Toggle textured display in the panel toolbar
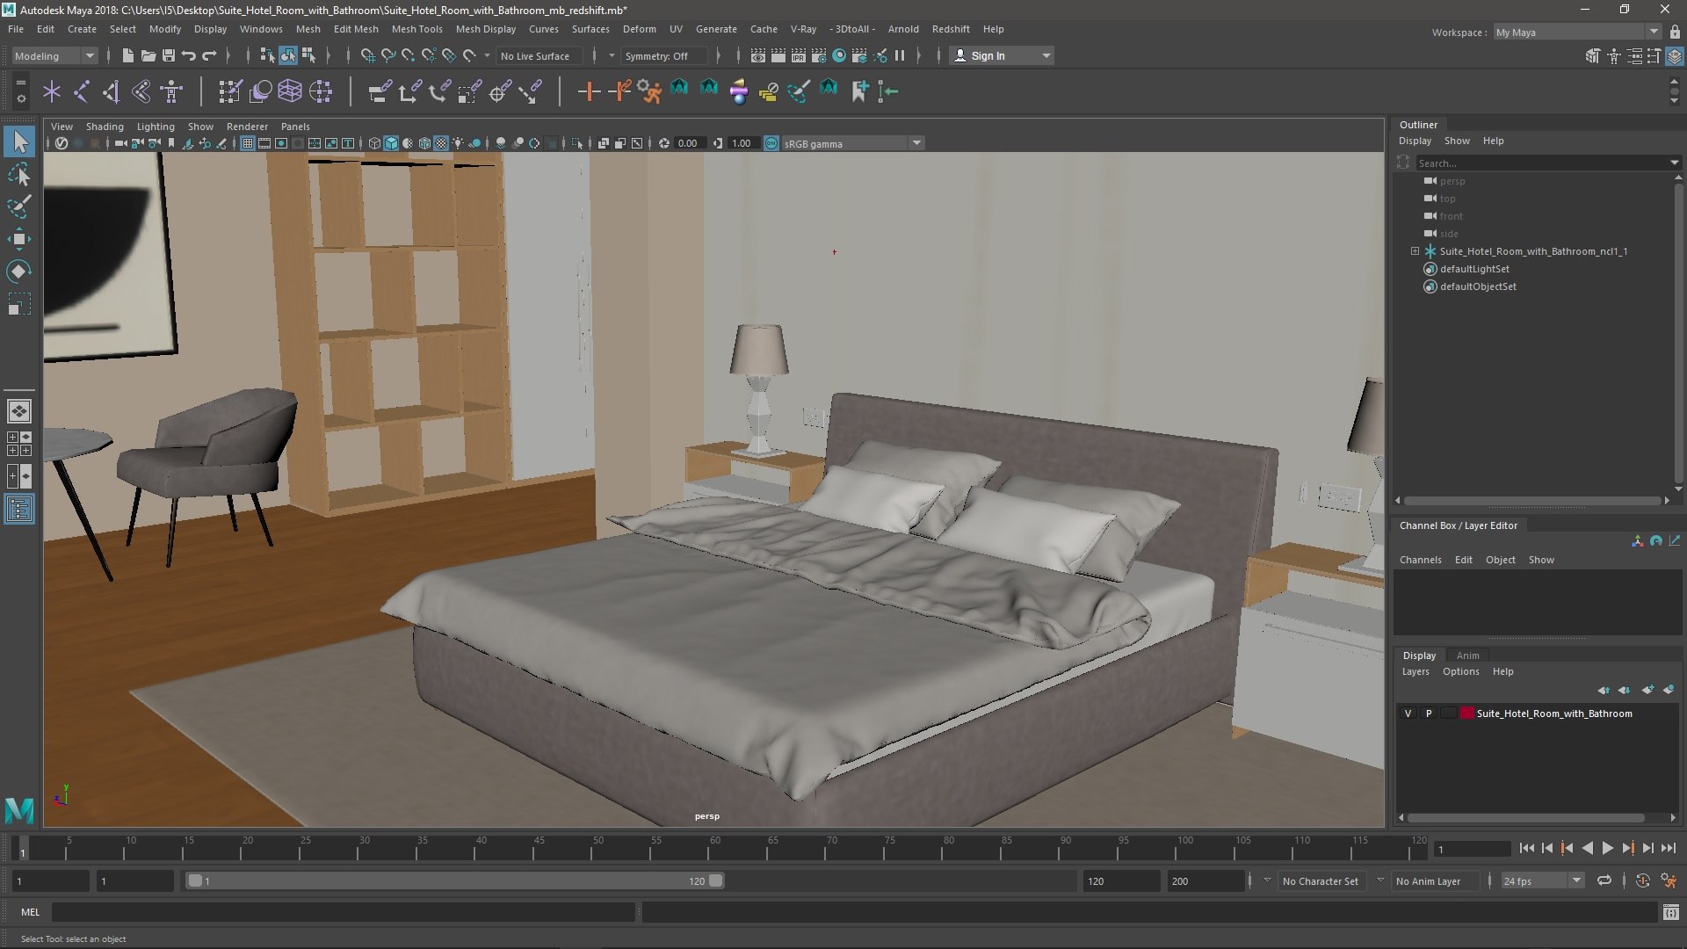 (x=441, y=143)
